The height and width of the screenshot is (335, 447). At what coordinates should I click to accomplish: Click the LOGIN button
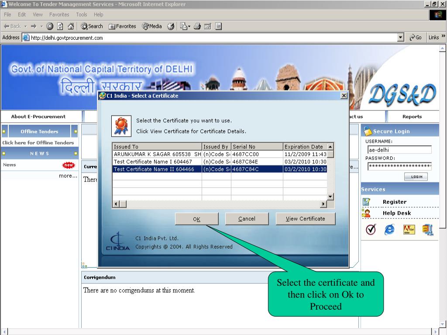[x=416, y=177]
